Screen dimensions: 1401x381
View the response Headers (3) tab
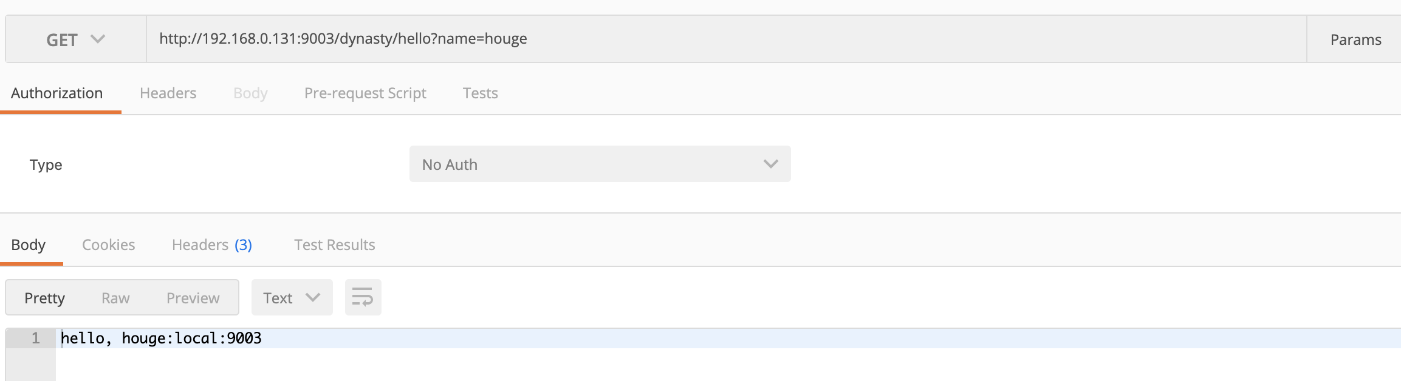coord(211,244)
